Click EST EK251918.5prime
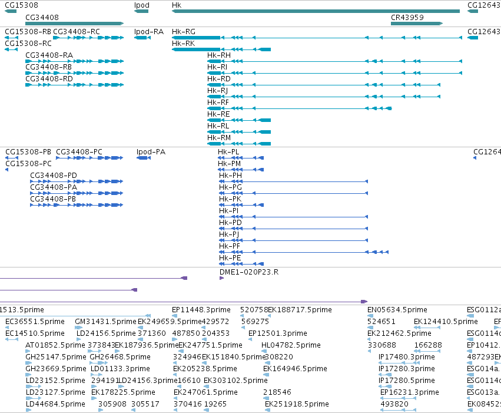501x413 pixels. [x=268, y=410]
